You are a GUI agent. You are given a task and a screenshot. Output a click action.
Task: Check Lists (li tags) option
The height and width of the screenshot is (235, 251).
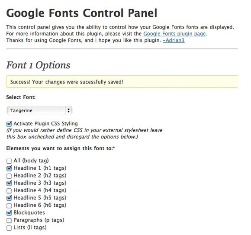(9, 228)
